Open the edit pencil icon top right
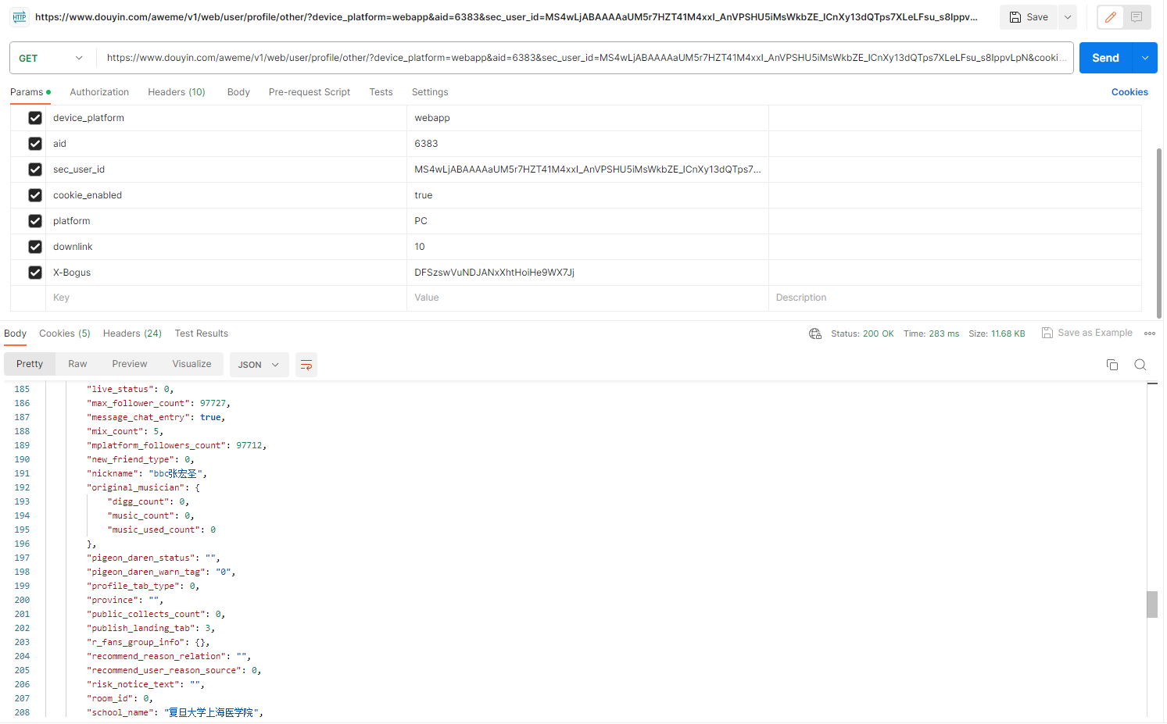Viewport: 1167px width, 724px height. [1110, 16]
